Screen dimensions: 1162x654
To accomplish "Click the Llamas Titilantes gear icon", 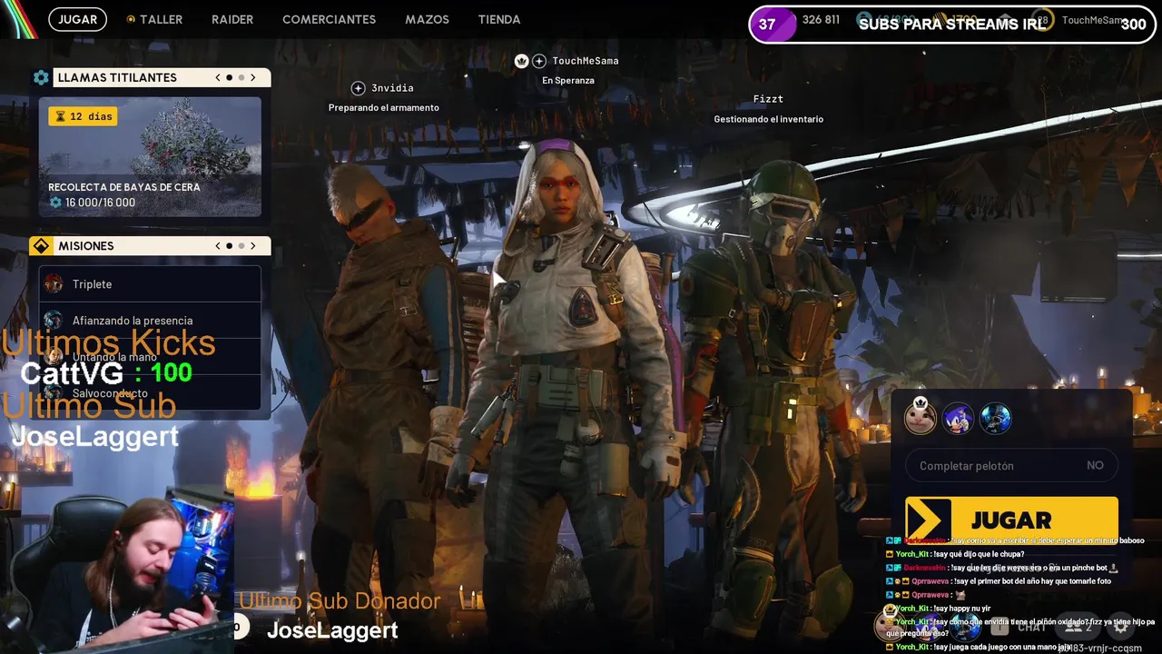I will (41, 77).
